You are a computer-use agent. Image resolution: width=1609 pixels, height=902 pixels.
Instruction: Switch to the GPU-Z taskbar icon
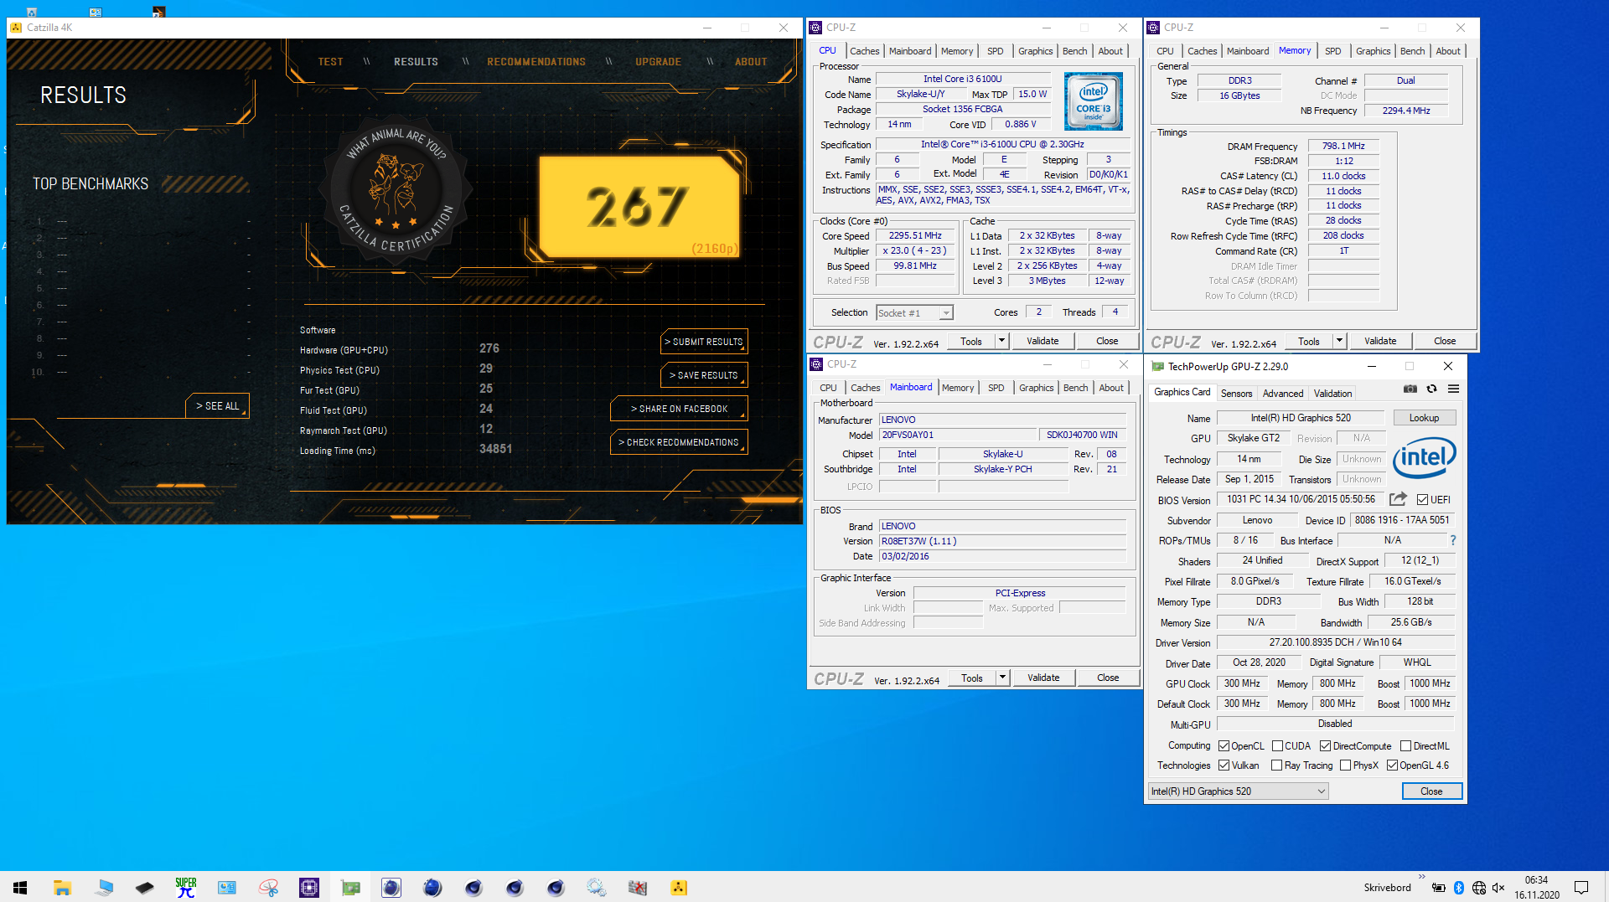point(350,887)
